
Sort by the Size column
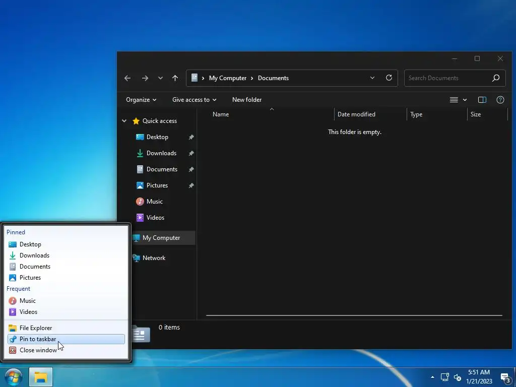click(476, 114)
